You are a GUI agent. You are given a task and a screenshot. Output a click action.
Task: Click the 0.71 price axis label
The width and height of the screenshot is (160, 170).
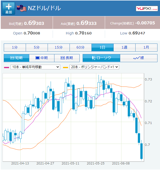(x=148, y=123)
